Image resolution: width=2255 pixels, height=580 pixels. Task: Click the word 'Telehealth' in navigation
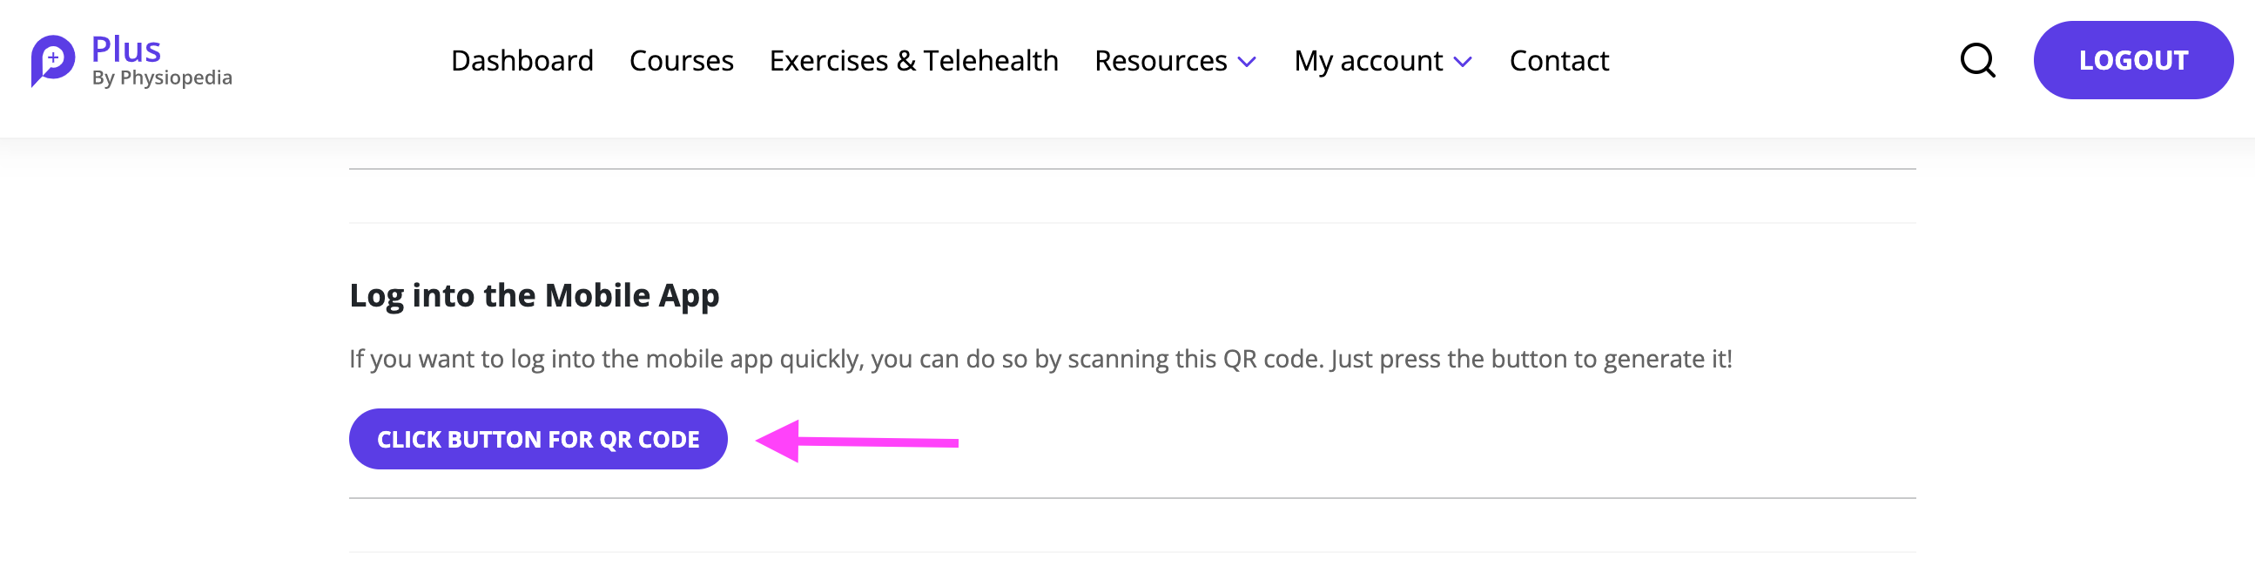pos(991,60)
